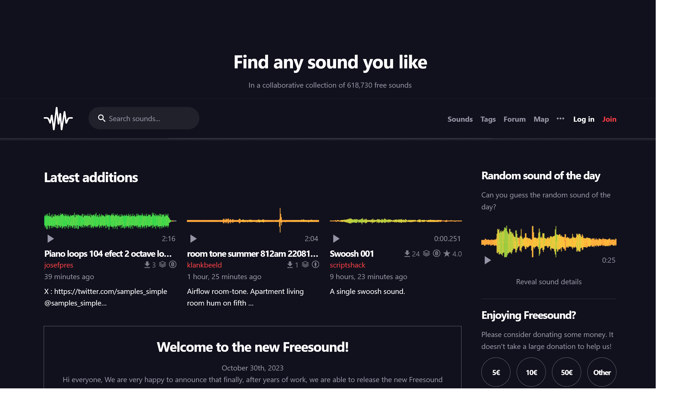Open the Piano loops 104 efect sound title
675x400 pixels.
coord(108,254)
